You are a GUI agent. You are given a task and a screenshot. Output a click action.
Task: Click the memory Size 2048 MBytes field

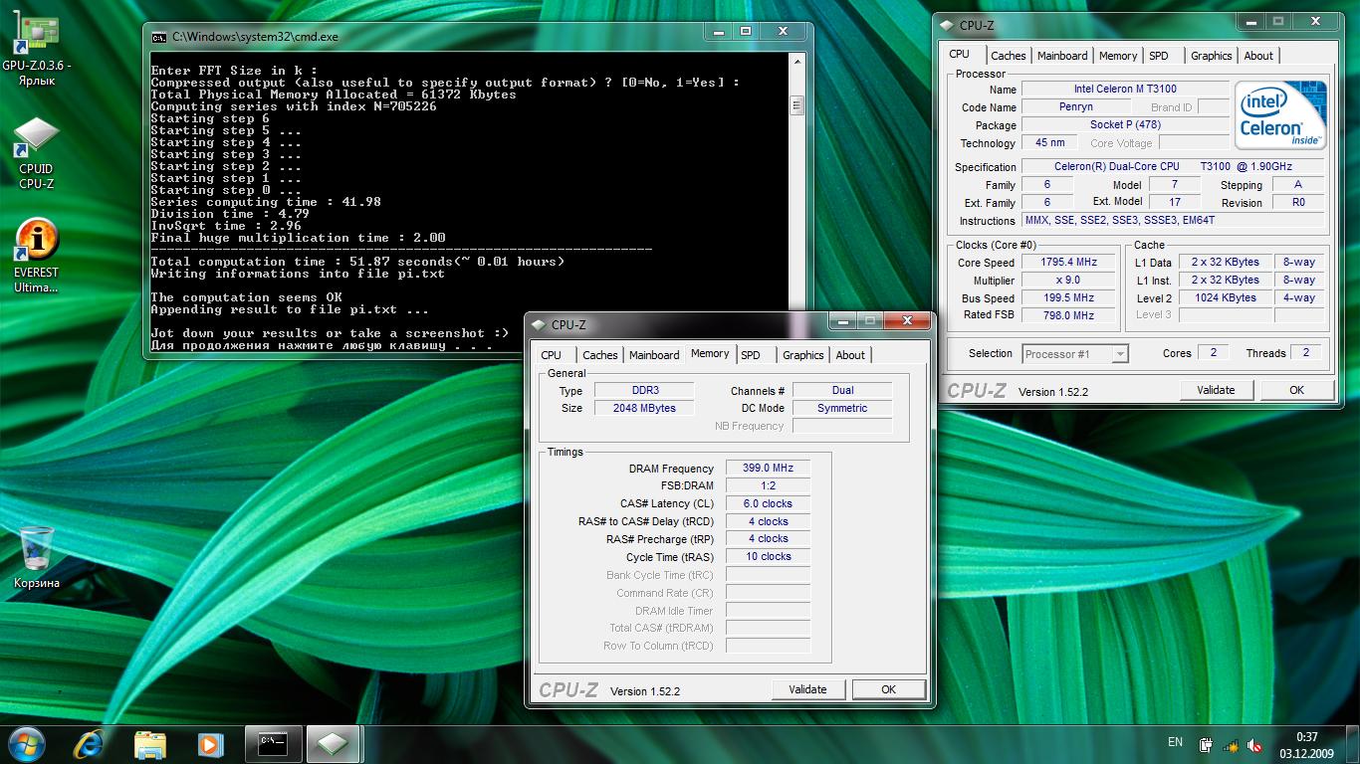645,409
